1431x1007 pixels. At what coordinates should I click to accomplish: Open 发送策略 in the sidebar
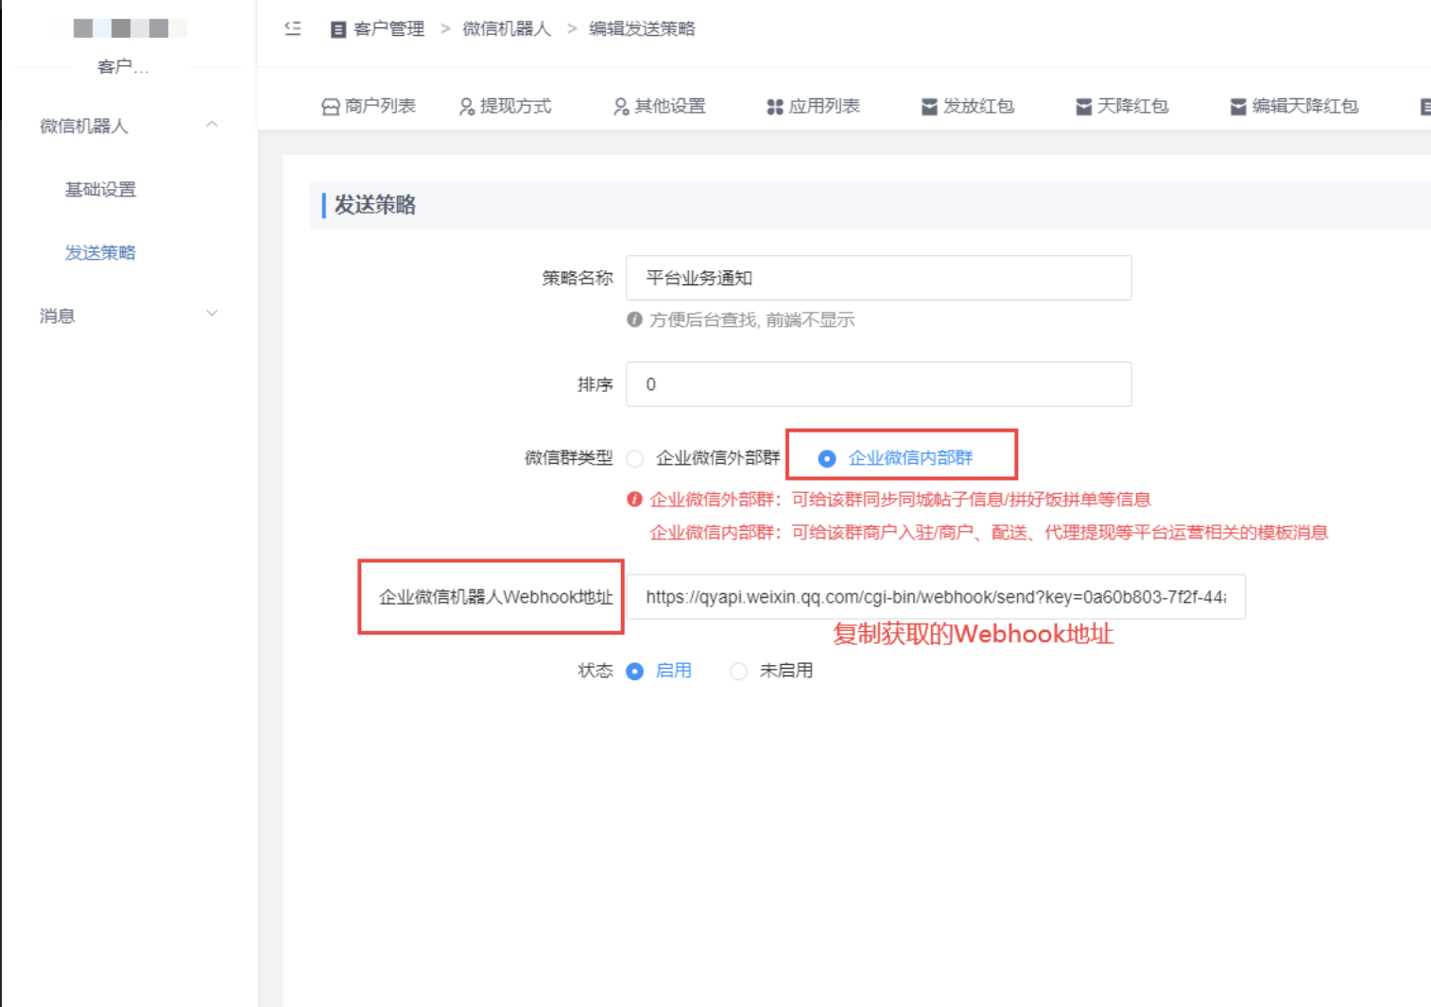(x=100, y=253)
